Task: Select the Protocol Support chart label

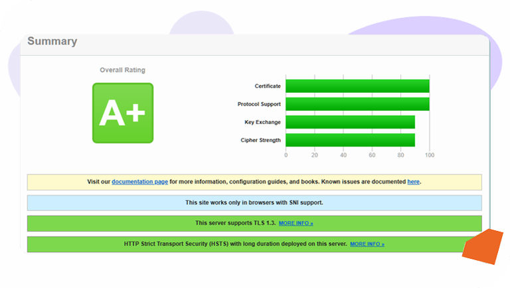Action: pyautogui.click(x=259, y=104)
